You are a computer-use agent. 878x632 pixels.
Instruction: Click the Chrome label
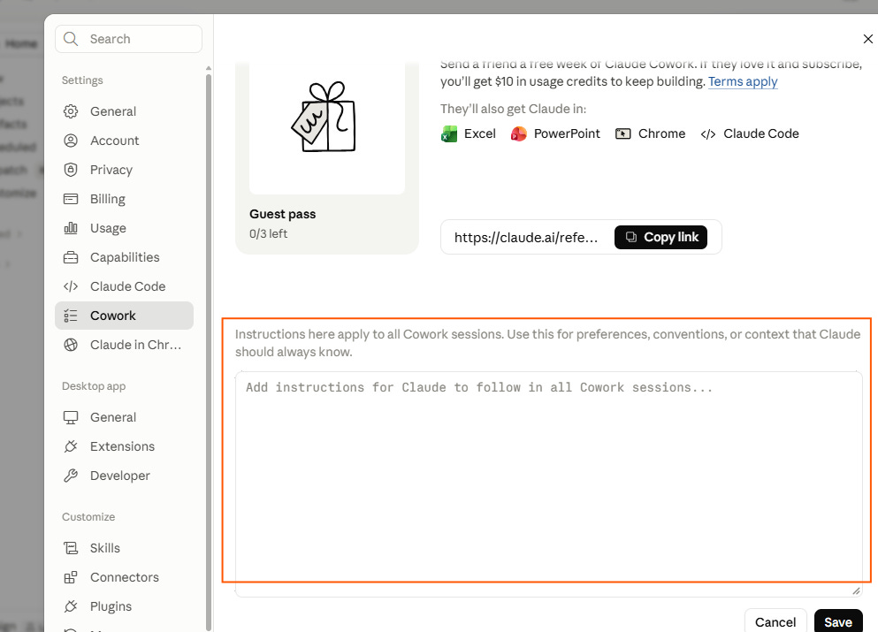(x=662, y=133)
